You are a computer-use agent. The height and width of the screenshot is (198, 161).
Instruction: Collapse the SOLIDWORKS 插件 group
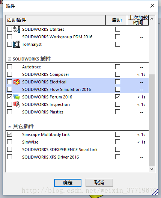coord(9,59)
